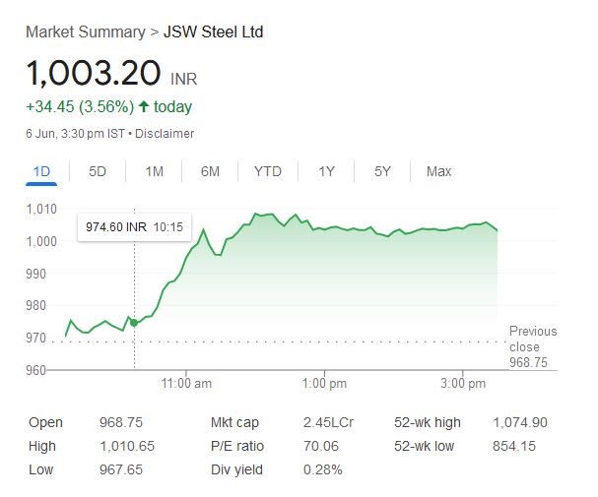Select the 5D time range tab
The image size is (598, 497).
[x=98, y=171]
